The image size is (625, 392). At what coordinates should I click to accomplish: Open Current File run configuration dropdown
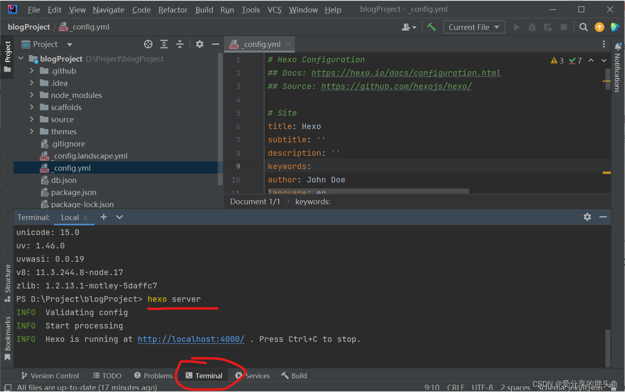(474, 27)
